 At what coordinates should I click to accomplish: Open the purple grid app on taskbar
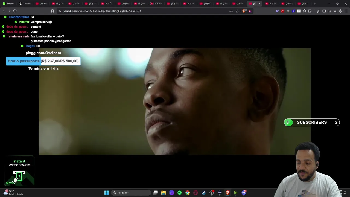click(x=171, y=193)
